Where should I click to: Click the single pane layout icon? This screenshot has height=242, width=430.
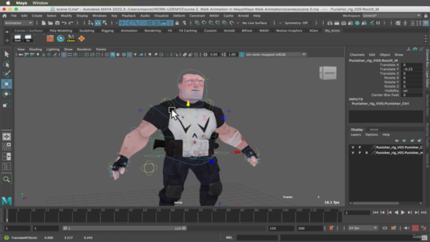click(x=7, y=136)
